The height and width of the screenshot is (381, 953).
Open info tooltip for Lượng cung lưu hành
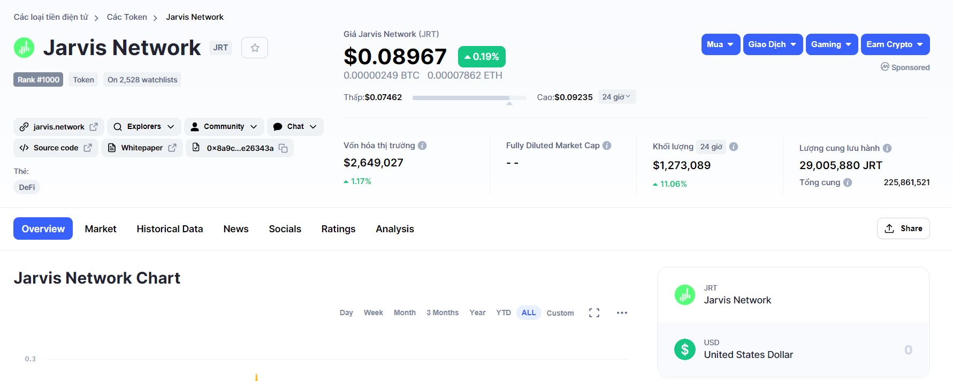click(887, 148)
